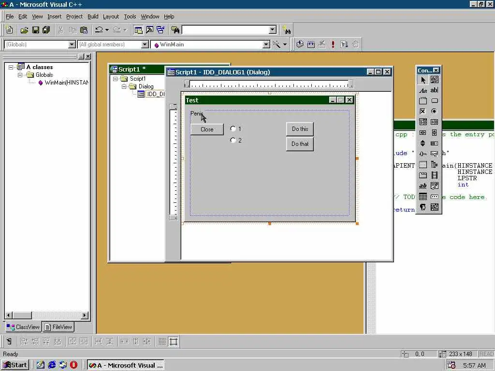This screenshot has width=495, height=371.
Task: Select the Radio Button control tool
Action: (x=435, y=112)
